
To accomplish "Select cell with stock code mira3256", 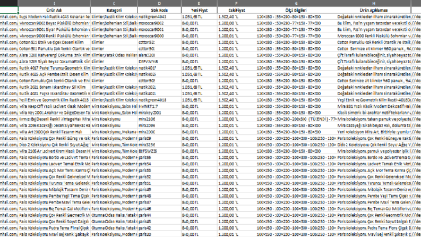I will click(x=159, y=145).
